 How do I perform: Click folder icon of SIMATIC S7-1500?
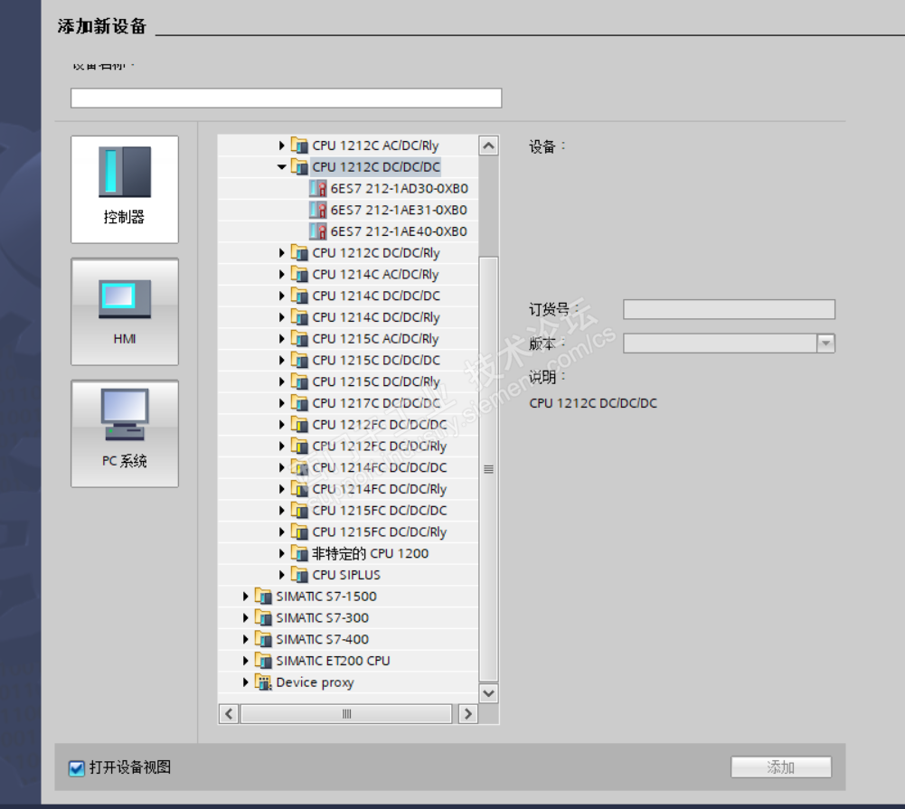(x=263, y=596)
